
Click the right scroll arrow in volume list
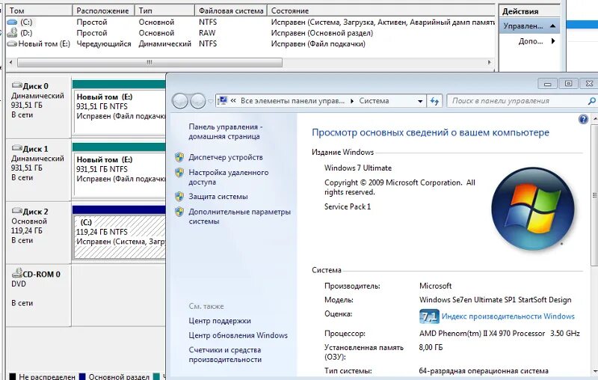pos(490,62)
